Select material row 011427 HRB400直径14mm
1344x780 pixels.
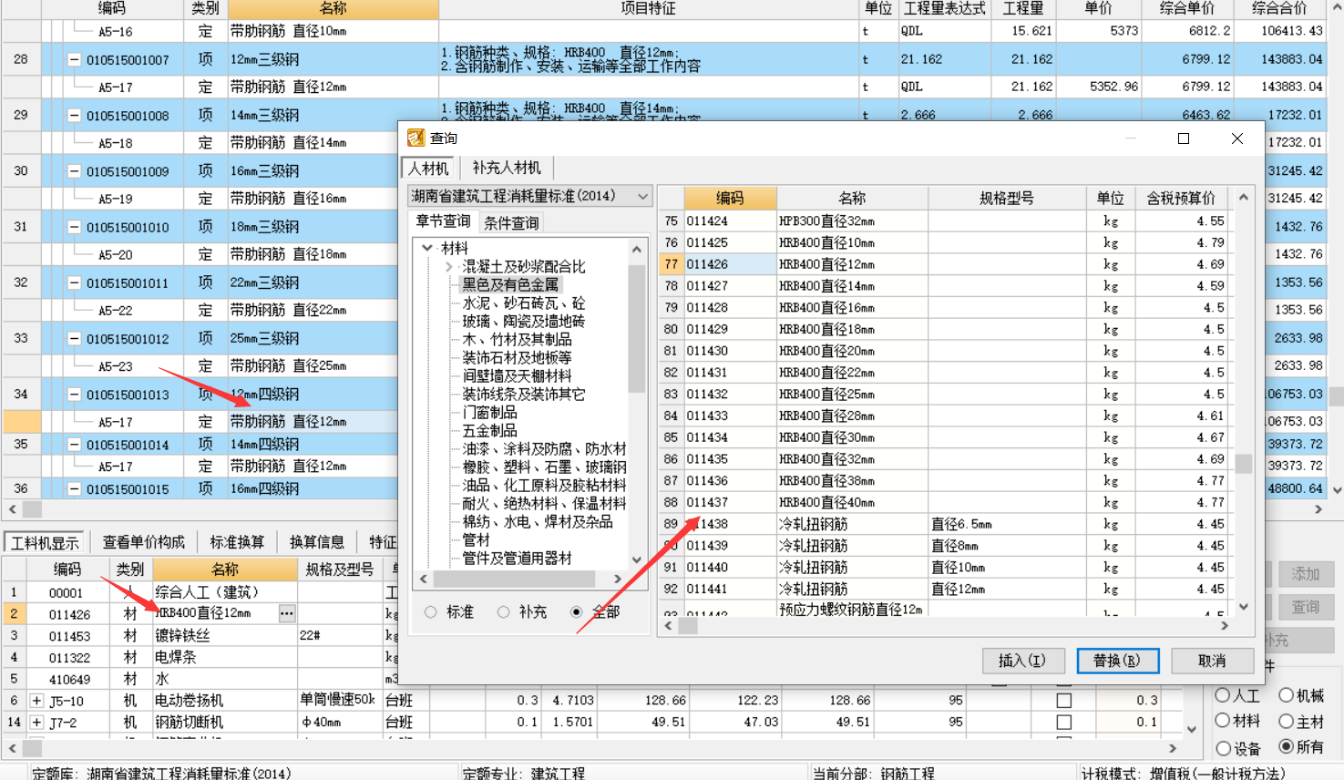tap(944, 286)
